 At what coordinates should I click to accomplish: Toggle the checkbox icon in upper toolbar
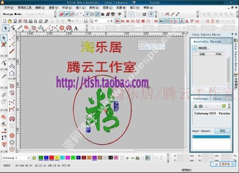[x=144, y=14]
